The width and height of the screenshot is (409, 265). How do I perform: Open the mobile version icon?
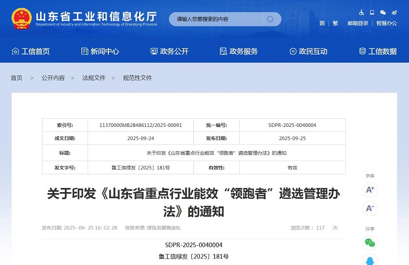tap(373, 12)
